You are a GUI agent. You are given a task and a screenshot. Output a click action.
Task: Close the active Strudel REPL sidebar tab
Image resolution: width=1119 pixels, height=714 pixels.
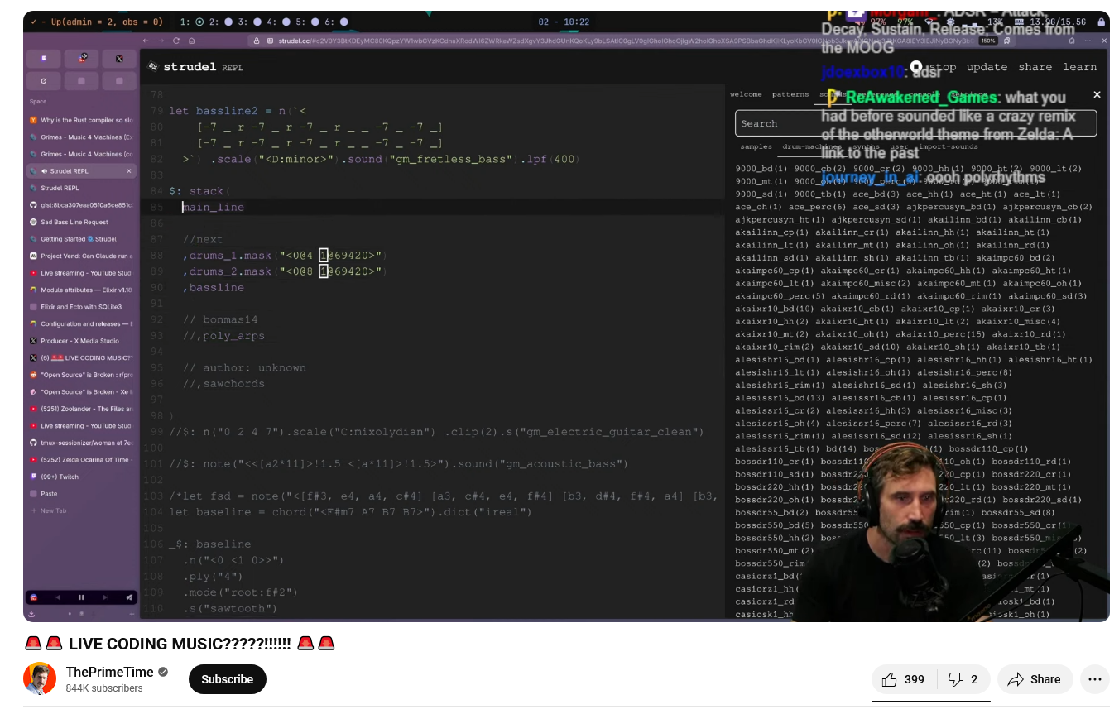point(128,171)
